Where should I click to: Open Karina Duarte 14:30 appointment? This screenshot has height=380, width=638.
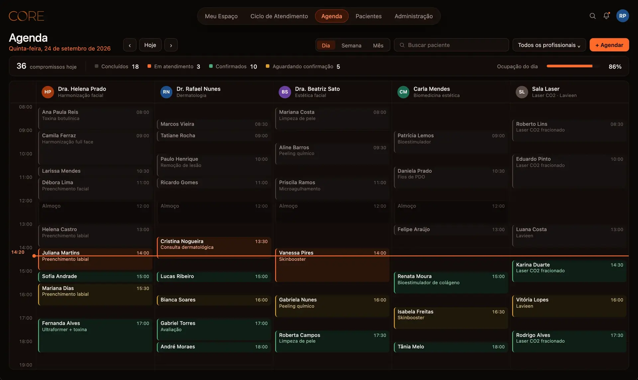pos(570,271)
